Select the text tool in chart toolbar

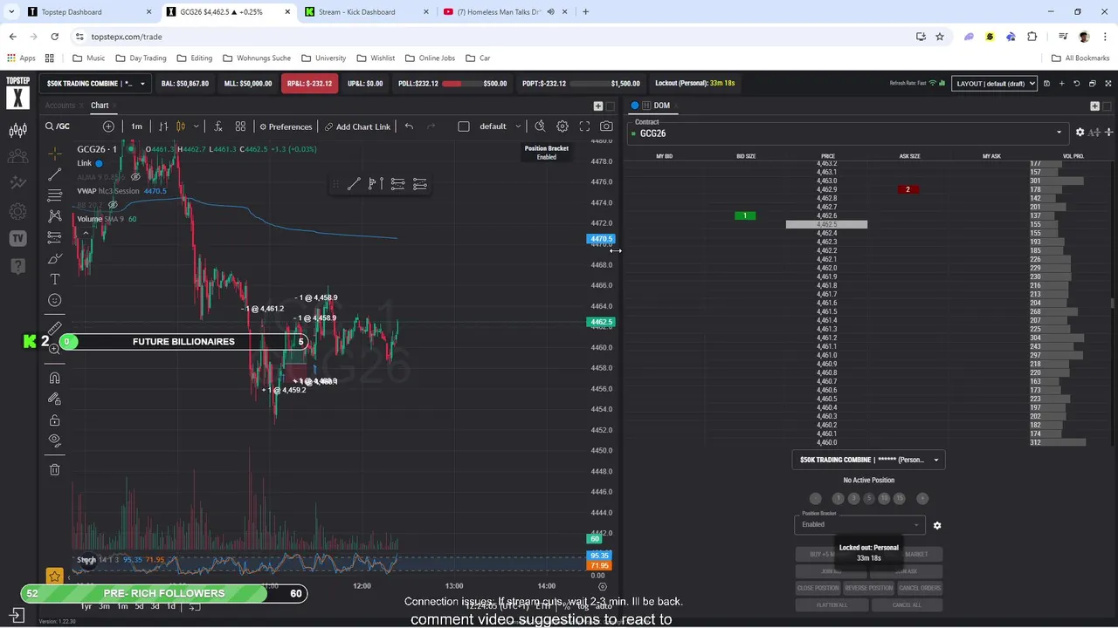54,279
